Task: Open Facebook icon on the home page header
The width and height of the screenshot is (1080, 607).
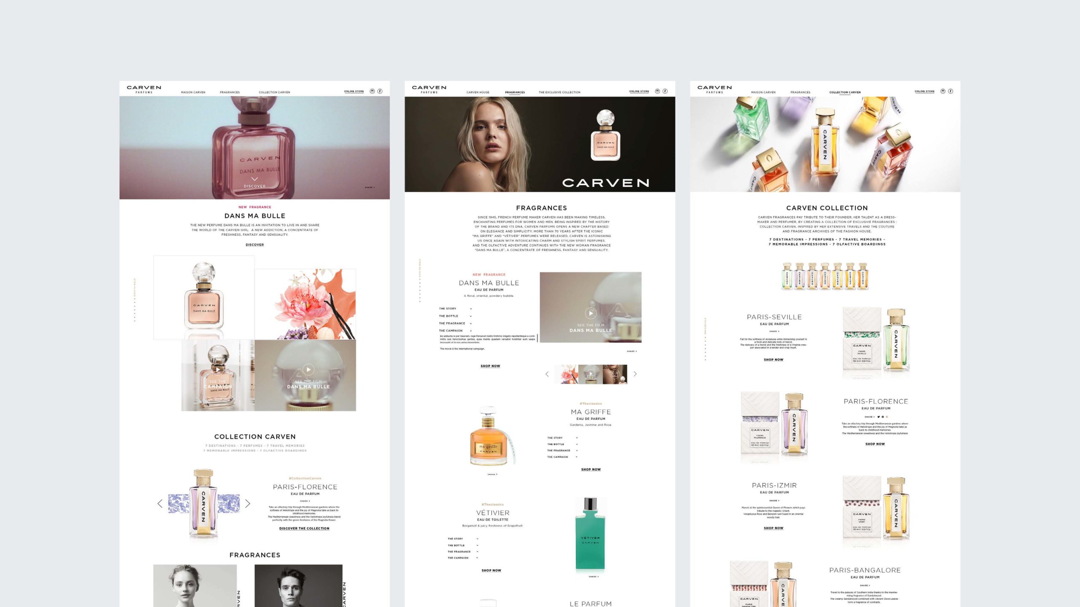Action: click(x=380, y=91)
